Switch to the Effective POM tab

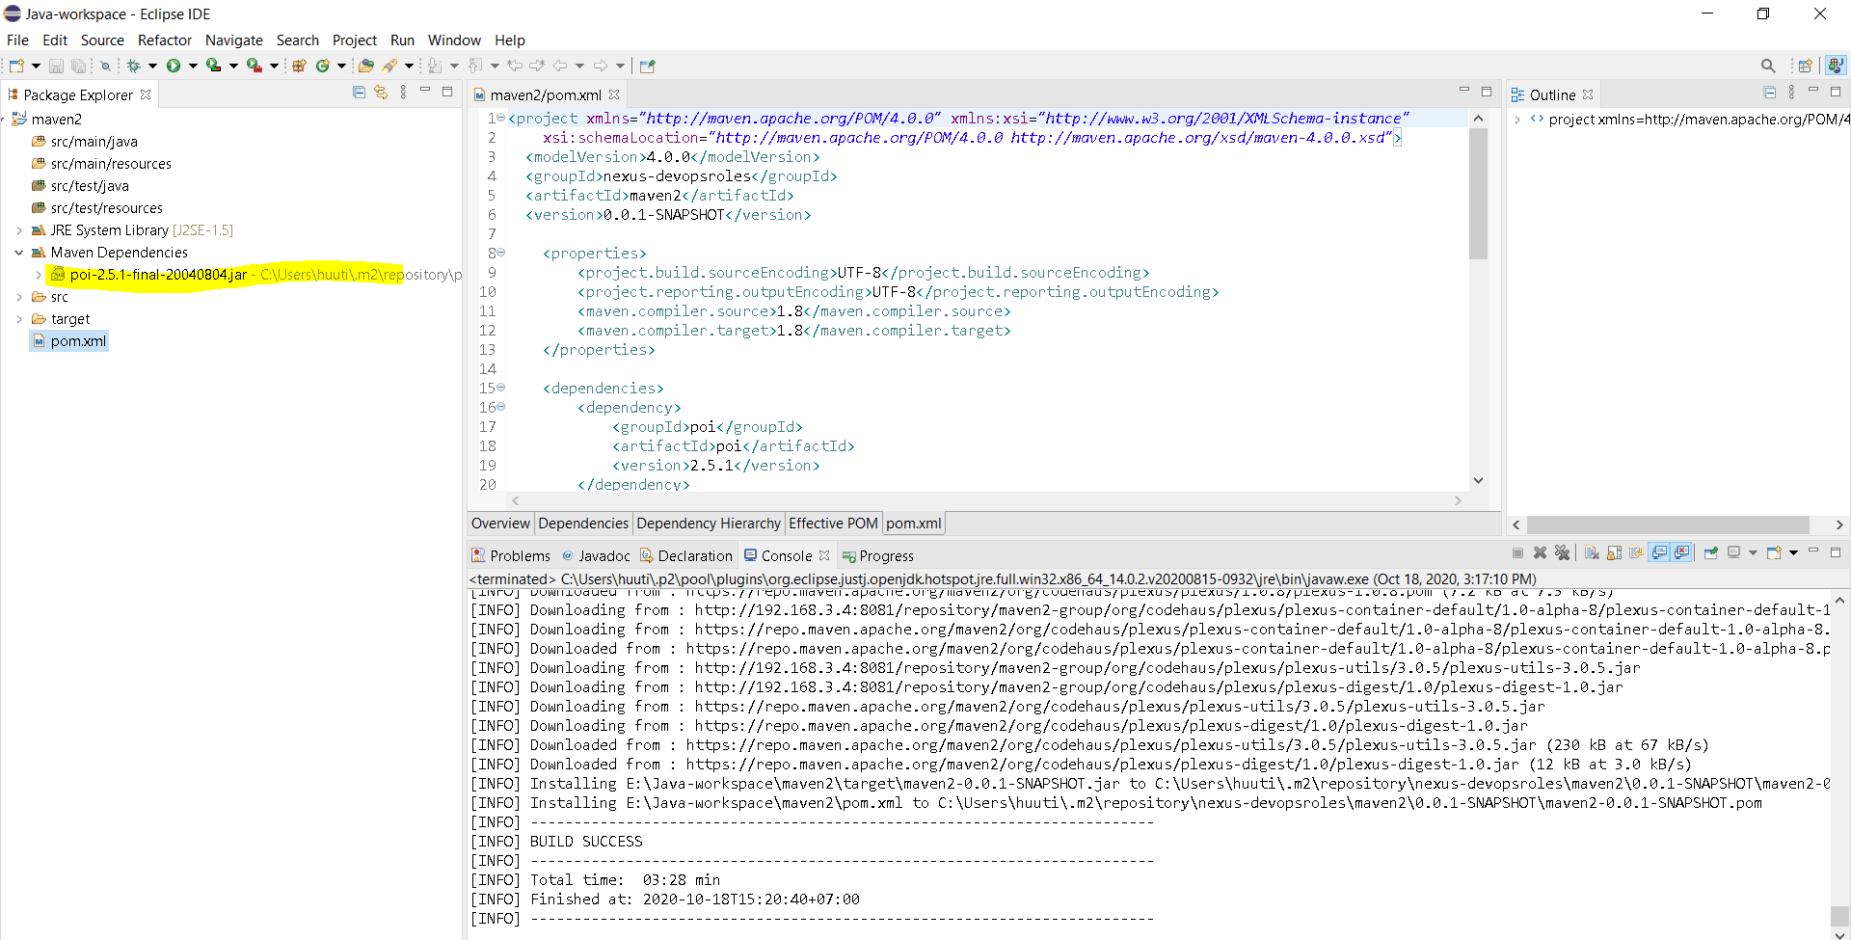point(833,524)
